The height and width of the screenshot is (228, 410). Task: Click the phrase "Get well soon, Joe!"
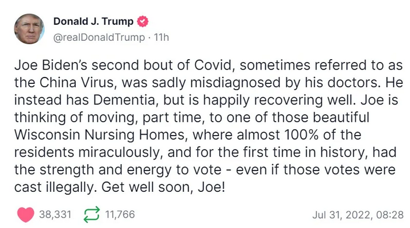click(x=163, y=187)
